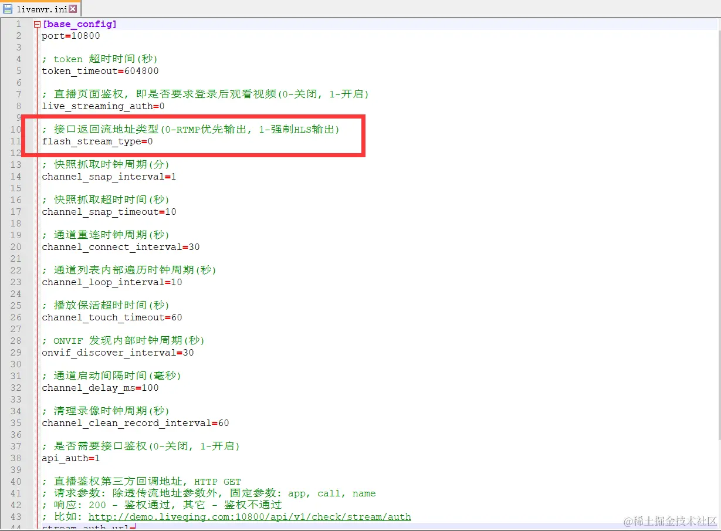Click the token_timeout=604800 line

point(100,71)
